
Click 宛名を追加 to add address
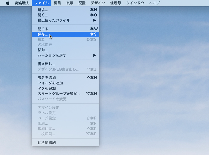click(x=47, y=78)
